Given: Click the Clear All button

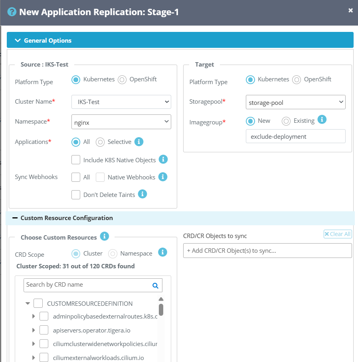Looking at the screenshot, I should pos(338,234).
